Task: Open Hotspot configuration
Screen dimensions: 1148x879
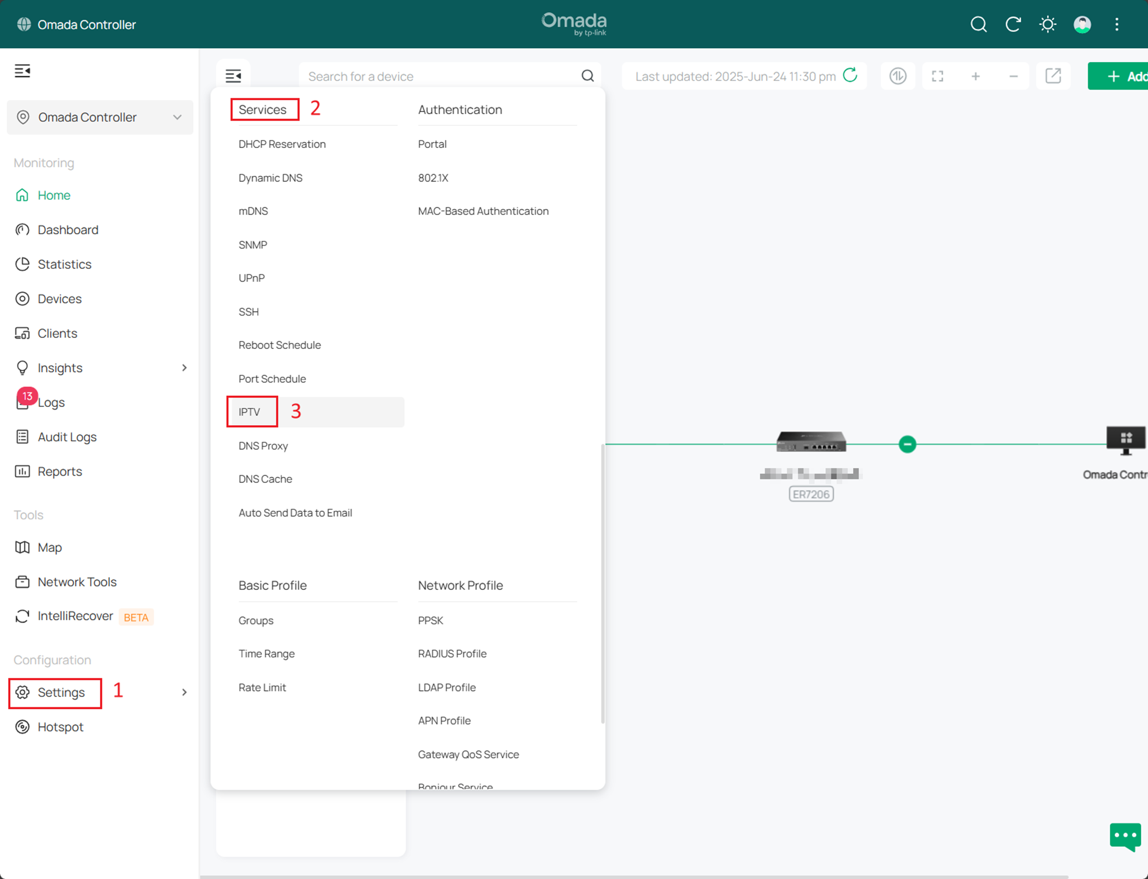Action: [x=60, y=727]
